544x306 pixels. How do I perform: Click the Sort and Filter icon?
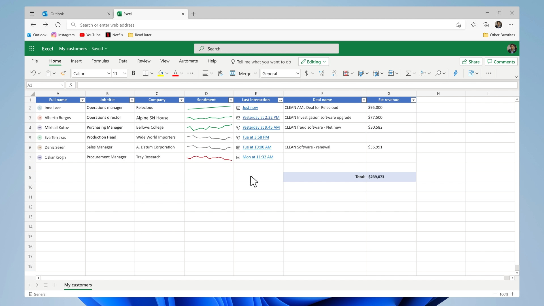[423, 73]
